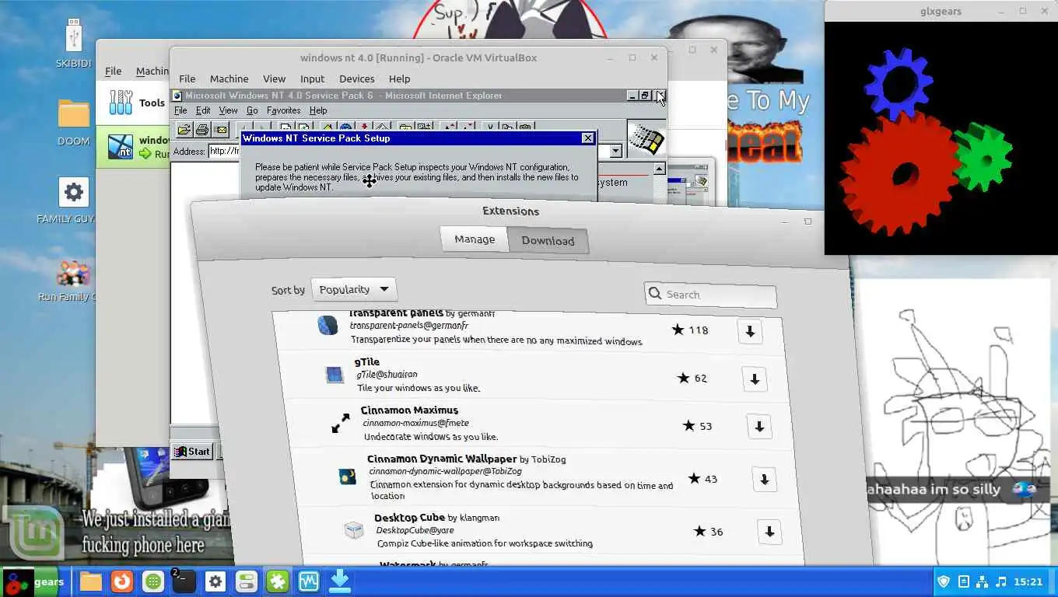Show the clock calendar at 15:21
1058x597 pixels.
point(1028,581)
